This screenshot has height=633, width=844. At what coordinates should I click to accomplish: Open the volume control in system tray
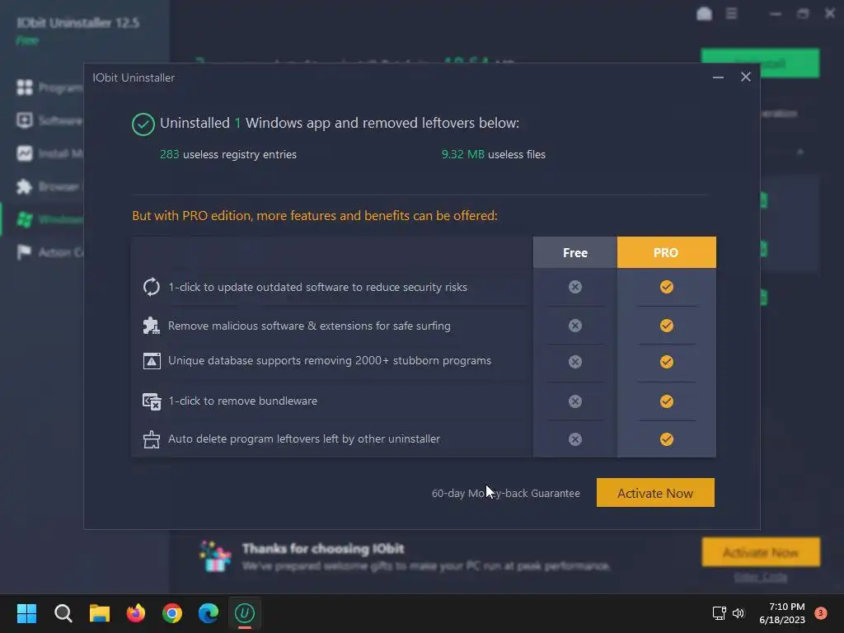click(738, 613)
